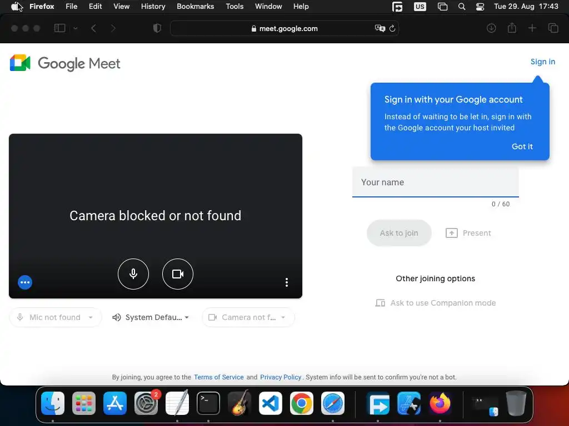Open Google Chrome from the dock
The width and height of the screenshot is (569, 426).
click(x=302, y=403)
